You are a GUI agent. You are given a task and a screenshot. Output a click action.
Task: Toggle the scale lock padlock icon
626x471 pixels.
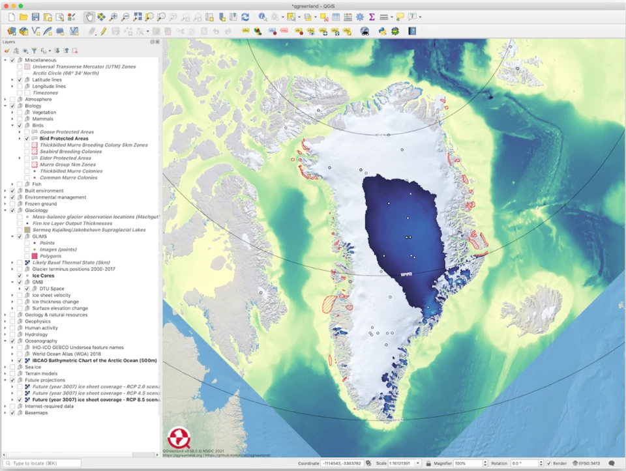pos(428,463)
